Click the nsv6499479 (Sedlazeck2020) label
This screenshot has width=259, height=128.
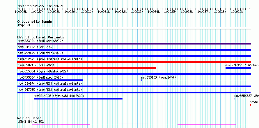(x=40, y=53)
